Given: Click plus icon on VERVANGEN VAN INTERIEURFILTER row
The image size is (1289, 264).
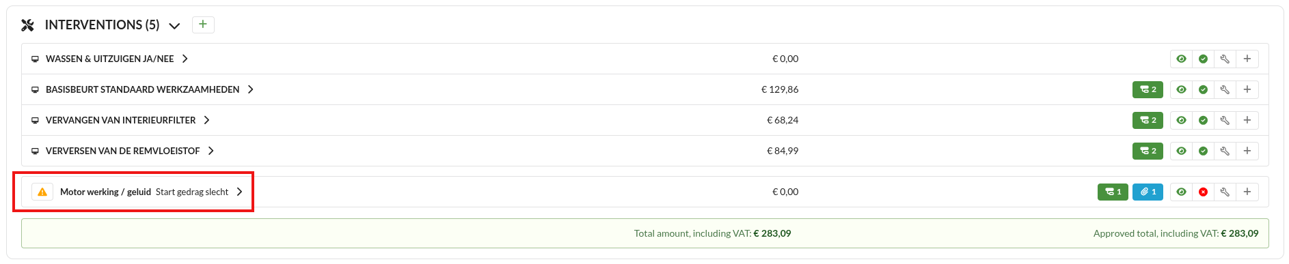Looking at the screenshot, I should pyautogui.click(x=1247, y=120).
